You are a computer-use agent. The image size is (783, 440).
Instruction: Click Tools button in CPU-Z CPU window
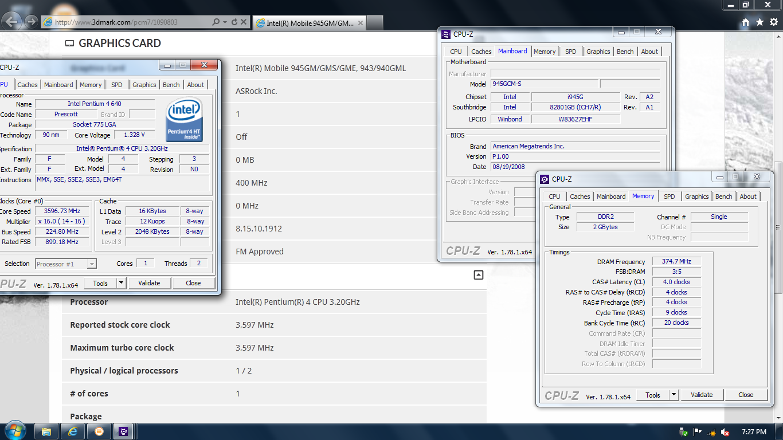tap(100, 283)
